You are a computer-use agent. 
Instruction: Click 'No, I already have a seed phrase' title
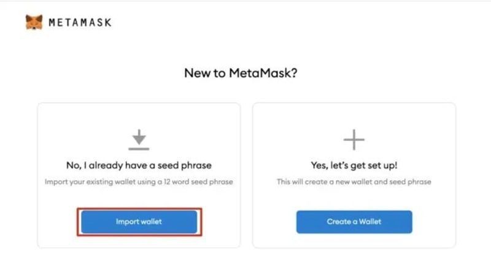[139, 165]
